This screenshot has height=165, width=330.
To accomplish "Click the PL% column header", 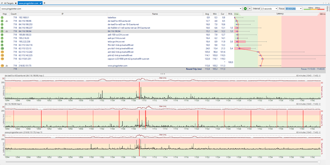I will click(x=230, y=14).
